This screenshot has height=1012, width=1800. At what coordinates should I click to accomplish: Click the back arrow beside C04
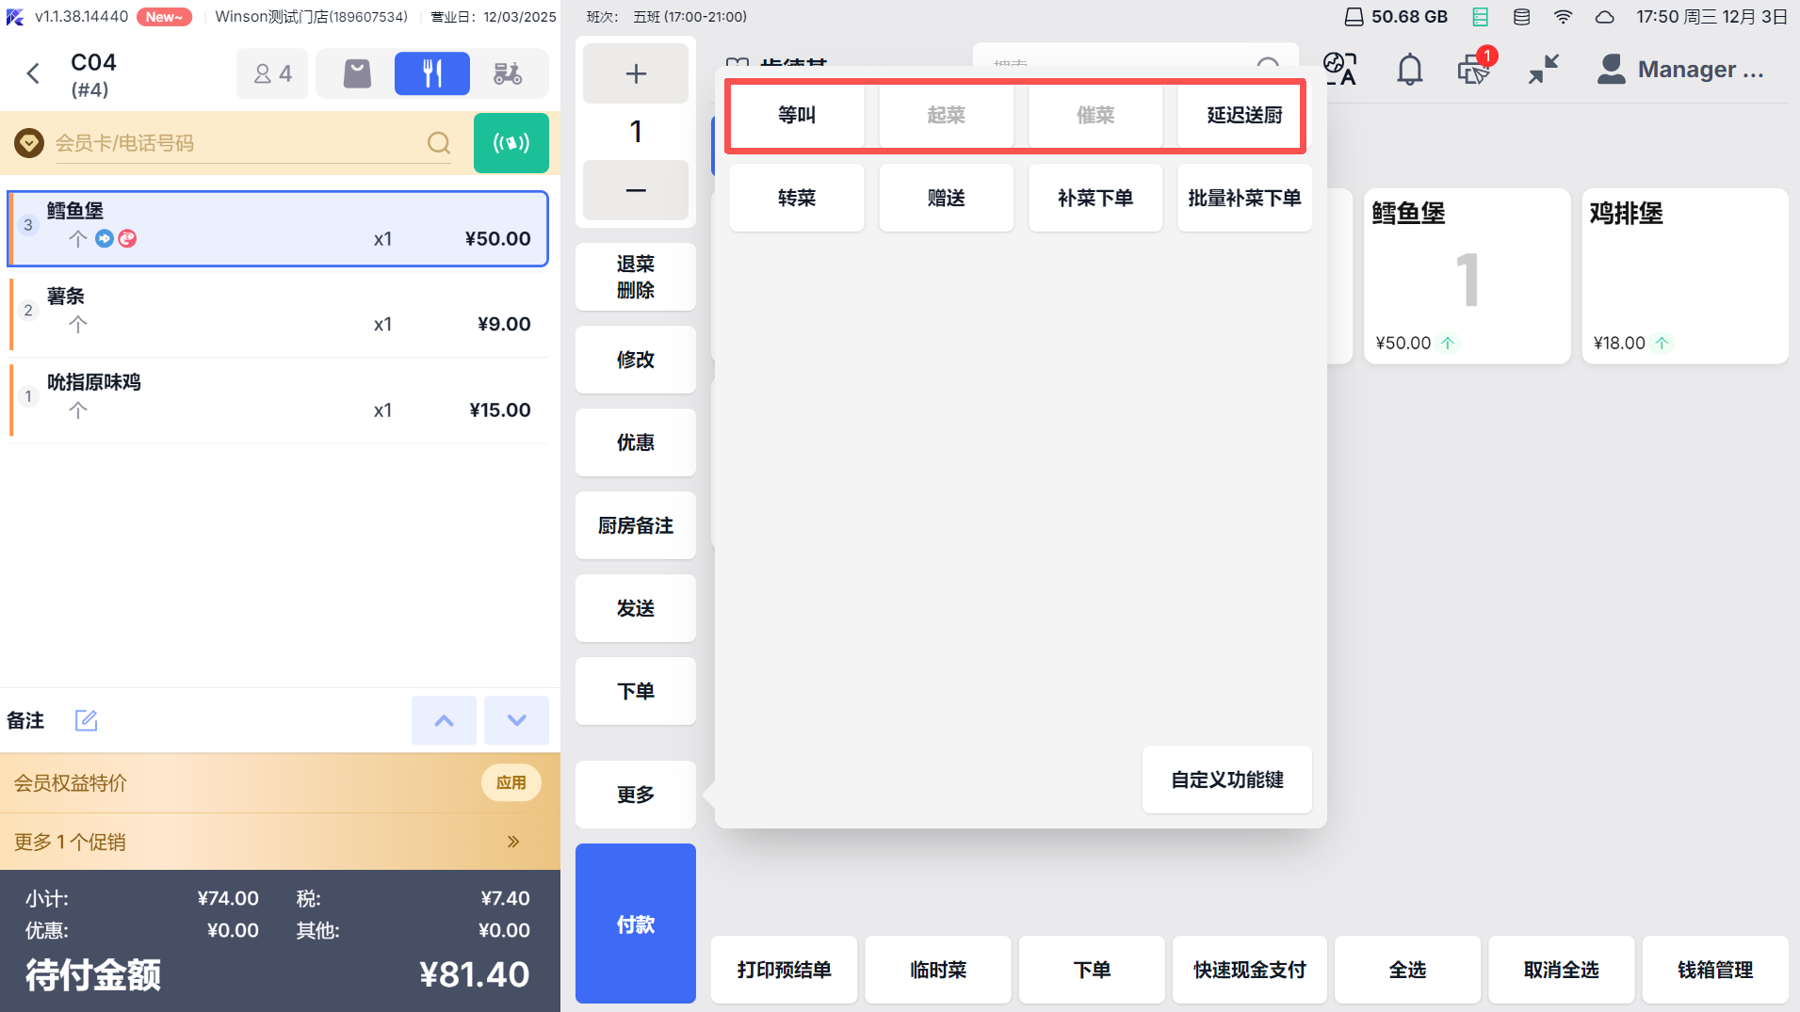34,73
